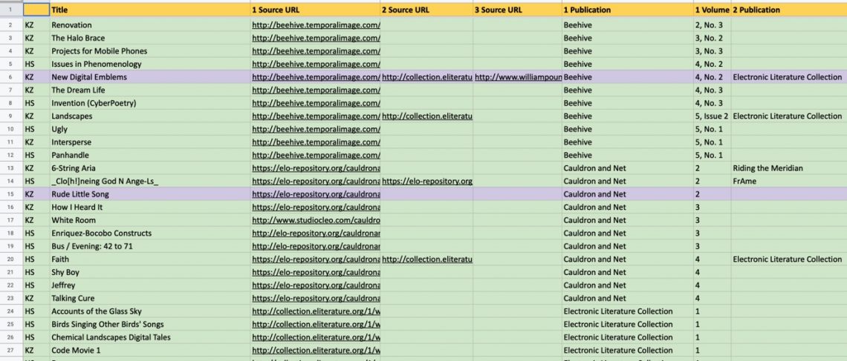
Task: Click the studiocleo.com link for White Room
Action: pyautogui.click(x=316, y=220)
